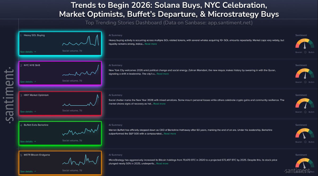318x176 pixels.
Task: Select the NYC NYE Shift story title
Action: [32, 65]
